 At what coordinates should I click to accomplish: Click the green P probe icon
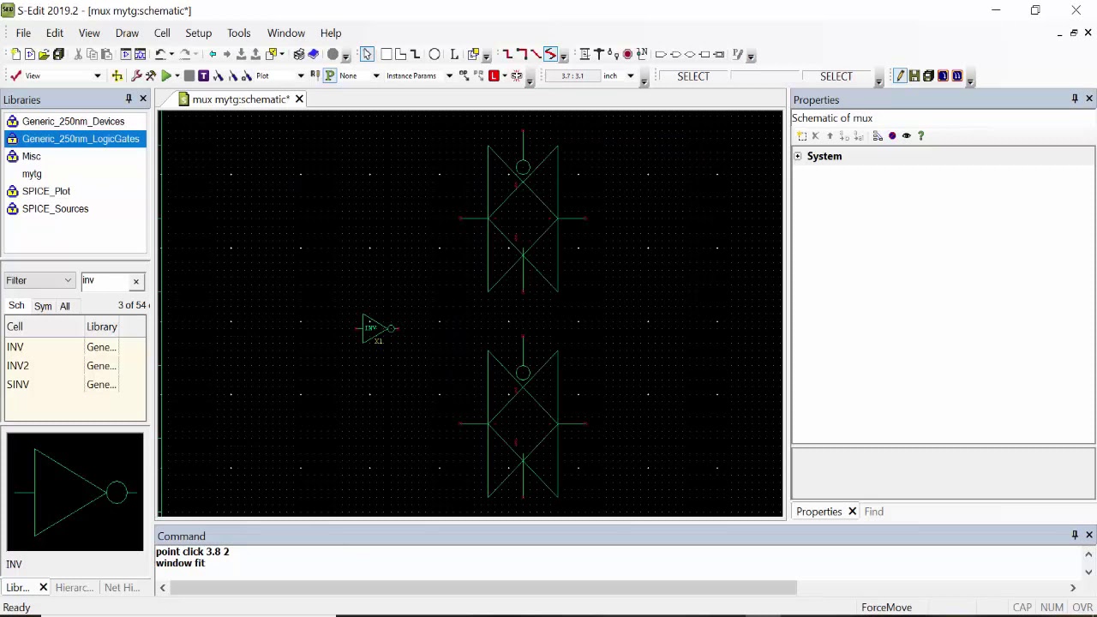point(329,76)
